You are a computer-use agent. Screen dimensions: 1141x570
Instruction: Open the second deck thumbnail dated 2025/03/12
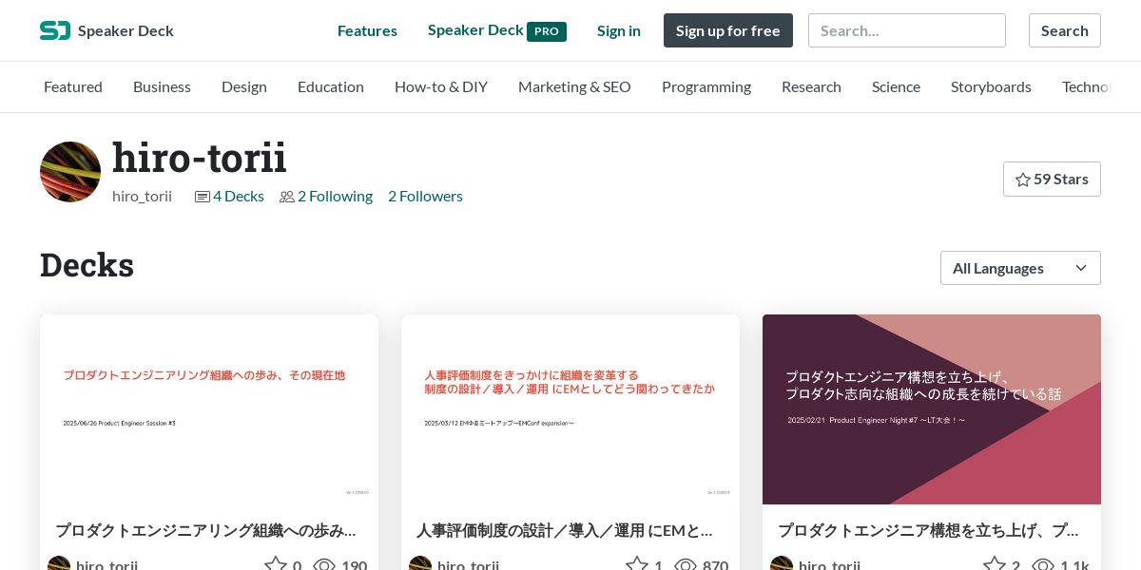pos(570,409)
